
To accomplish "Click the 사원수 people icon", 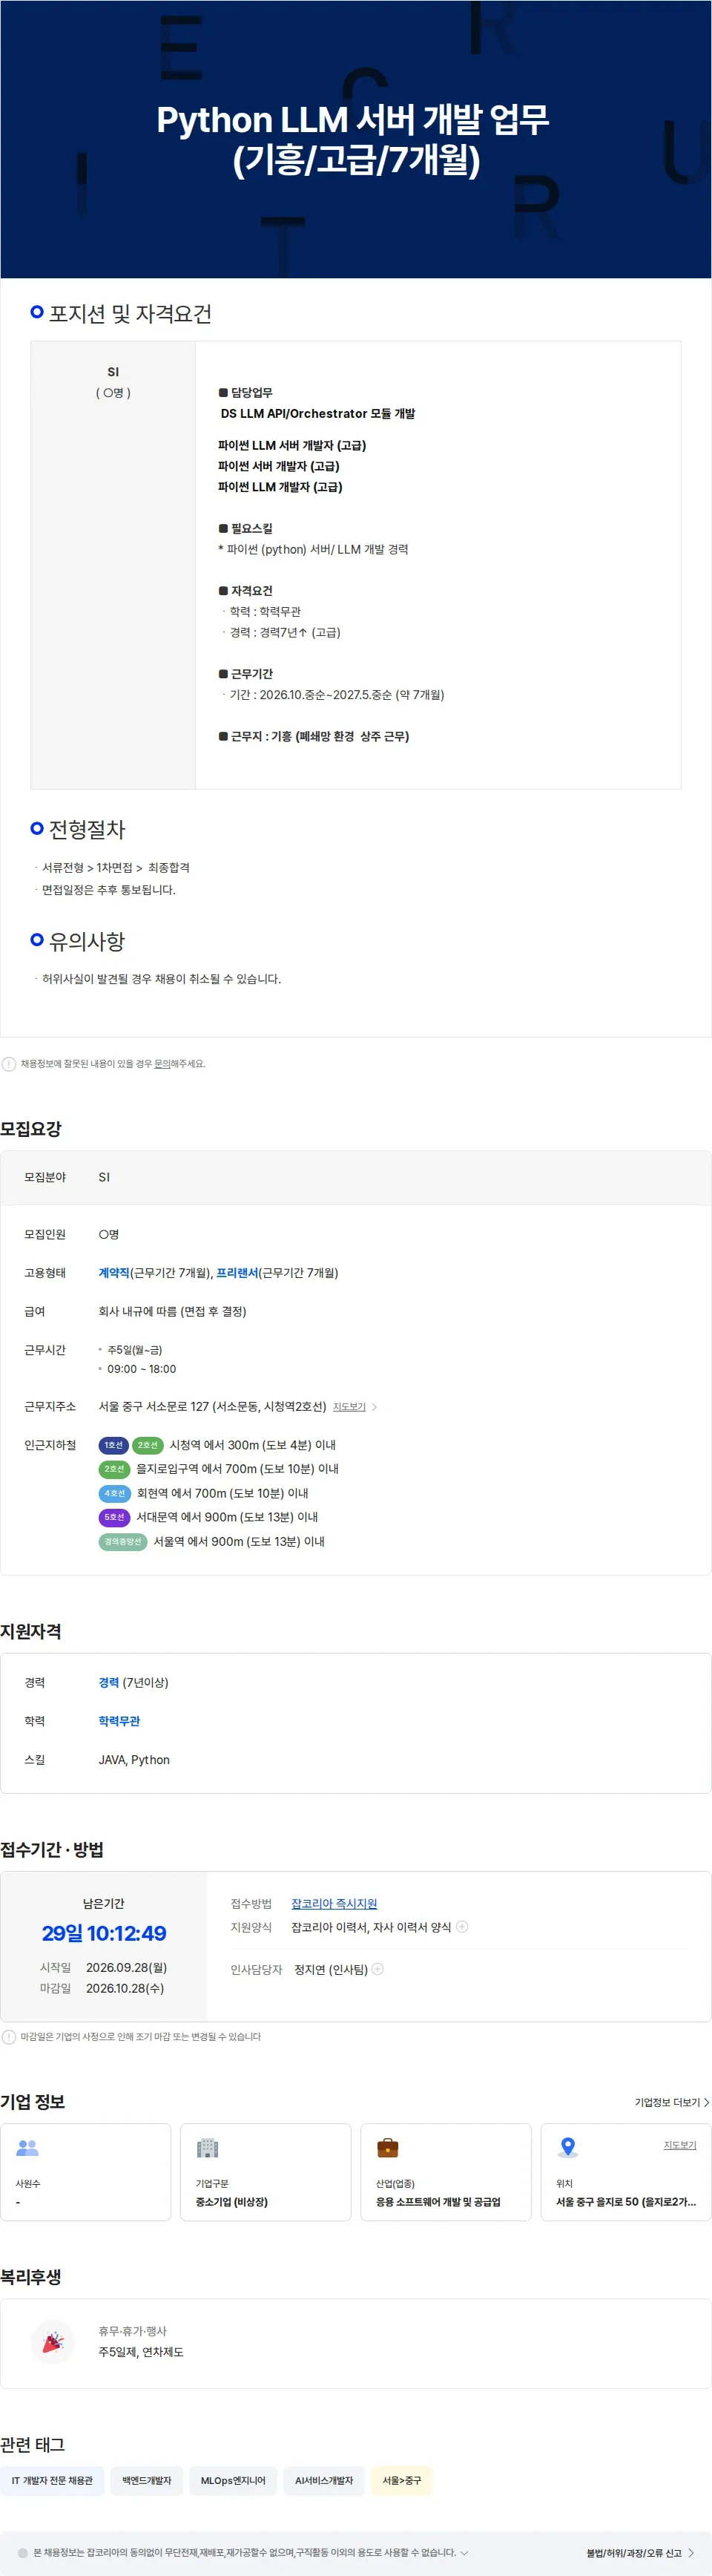I will point(28,2147).
